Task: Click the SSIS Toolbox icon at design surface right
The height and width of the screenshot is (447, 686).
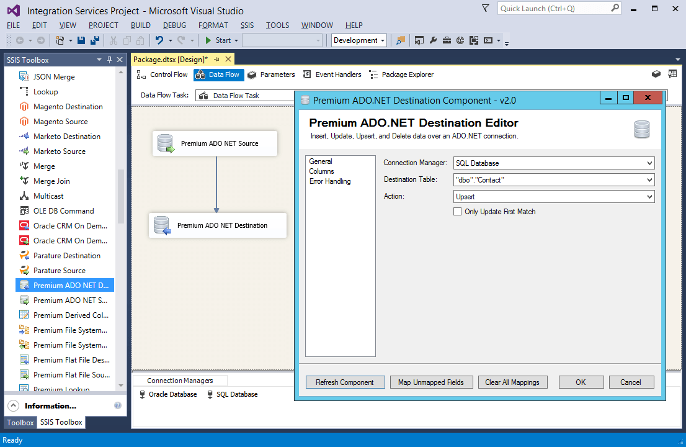Action: point(656,74)
